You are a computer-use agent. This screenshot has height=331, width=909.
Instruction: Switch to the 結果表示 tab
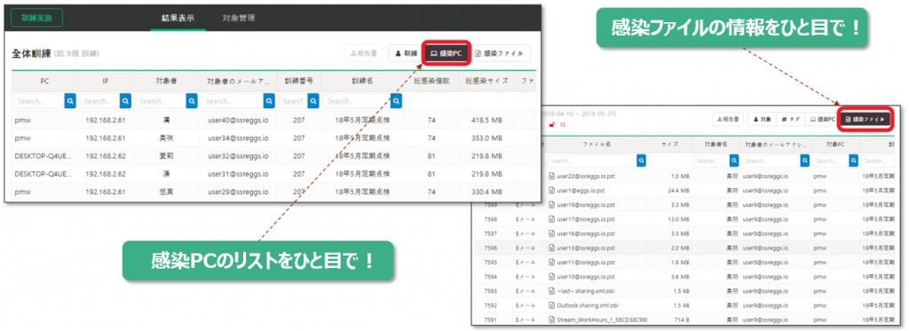coord(178,18)
